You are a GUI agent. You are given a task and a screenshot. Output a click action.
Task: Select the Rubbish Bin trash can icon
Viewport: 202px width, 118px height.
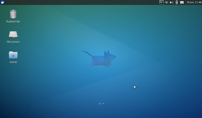[x=13, y=14]
